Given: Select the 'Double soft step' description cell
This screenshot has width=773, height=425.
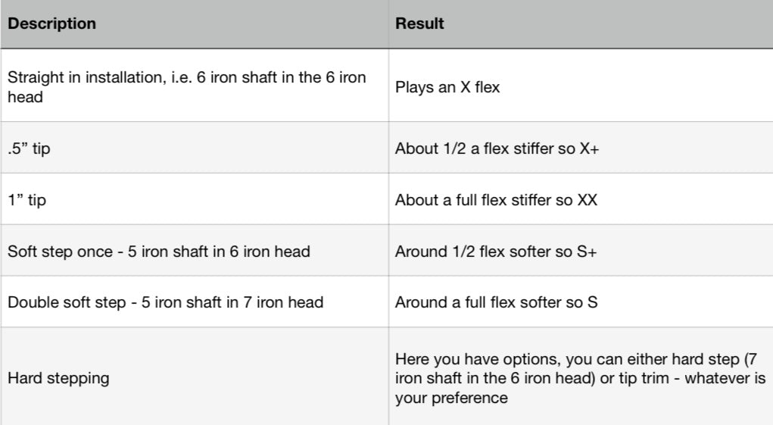Looking at the screenshot, I should [165, 302].
